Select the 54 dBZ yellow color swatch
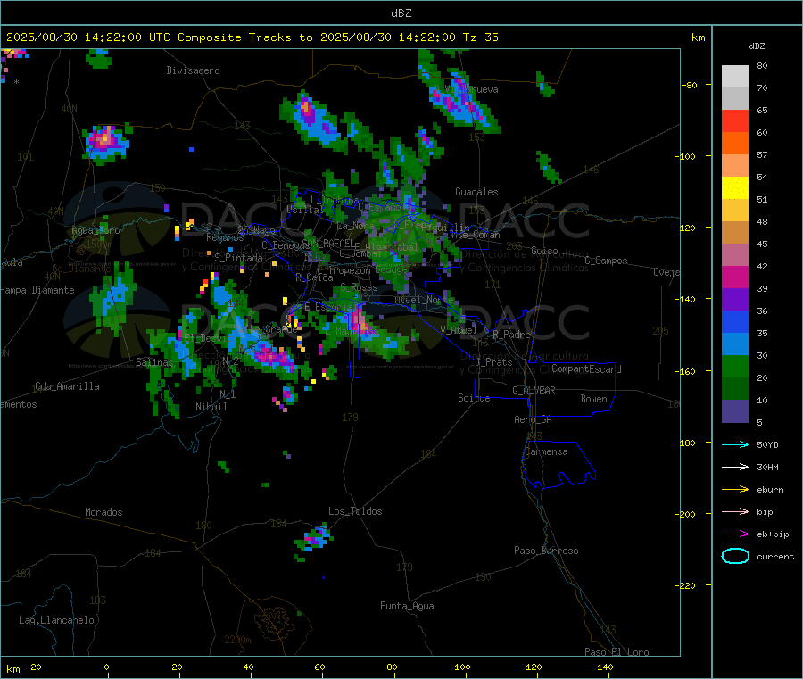This screenshot has width=803, height=679. tap(735, 188)
